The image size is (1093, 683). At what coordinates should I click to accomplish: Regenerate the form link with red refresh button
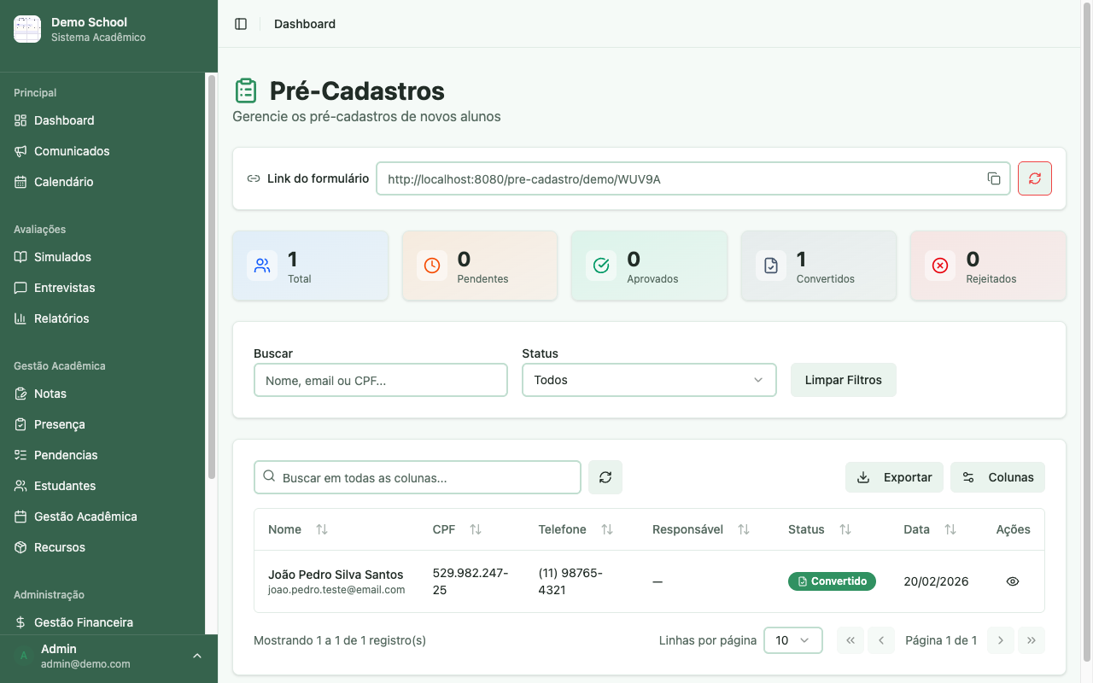coord(1035,178)
